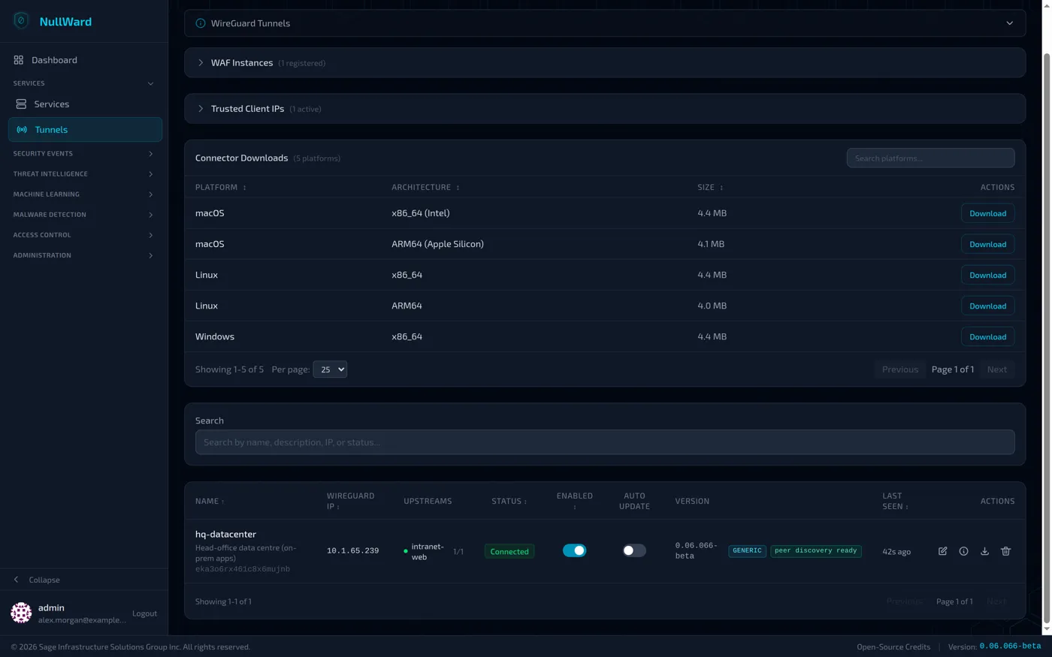This screenshot has height=657, width=1052.
Task: Click the WireGuard Tunnels info icon
Action: (x=201, y=23)
